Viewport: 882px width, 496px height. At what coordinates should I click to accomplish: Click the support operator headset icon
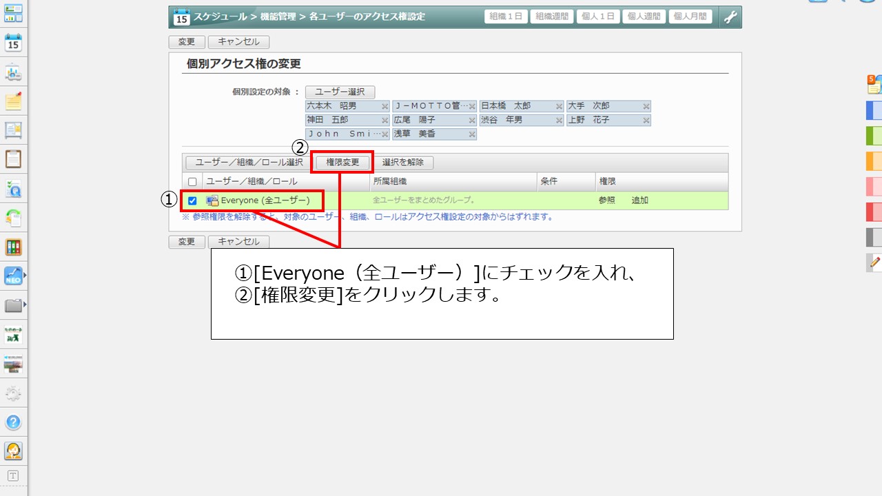13,451
